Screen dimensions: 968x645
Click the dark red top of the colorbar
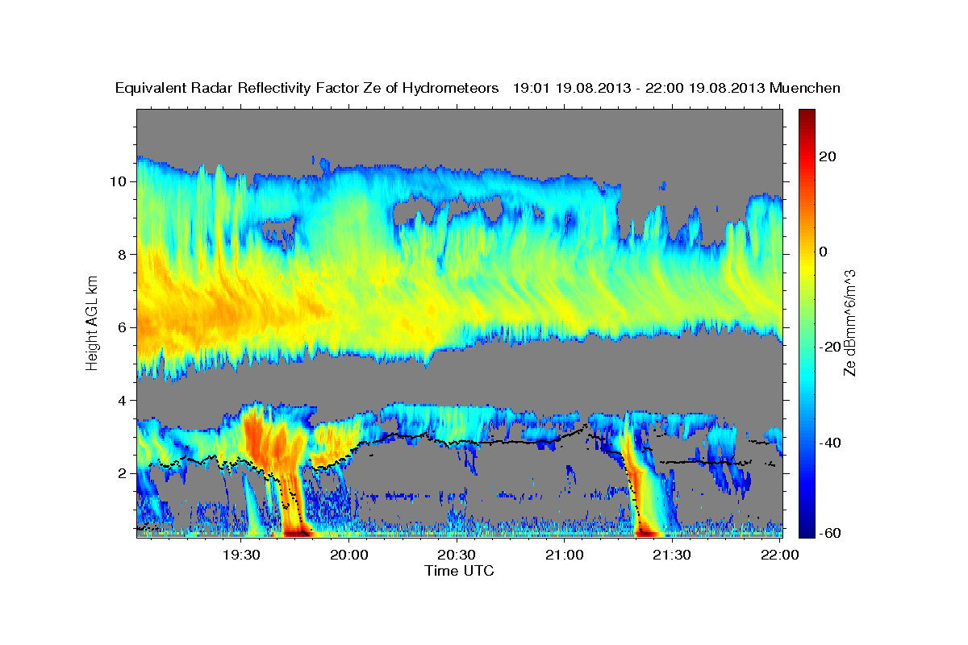807,115
